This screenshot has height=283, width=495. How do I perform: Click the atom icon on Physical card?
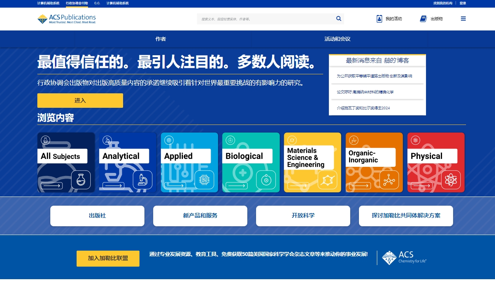pyautogui.click(x=451, y=180)
